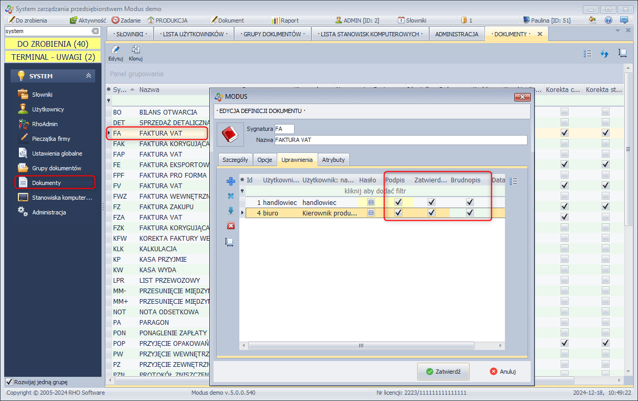Viewport: 638px width, 401px height.
Task: Toggle Brudnopis checkbox for biuro row
Action: click(470, 213)
